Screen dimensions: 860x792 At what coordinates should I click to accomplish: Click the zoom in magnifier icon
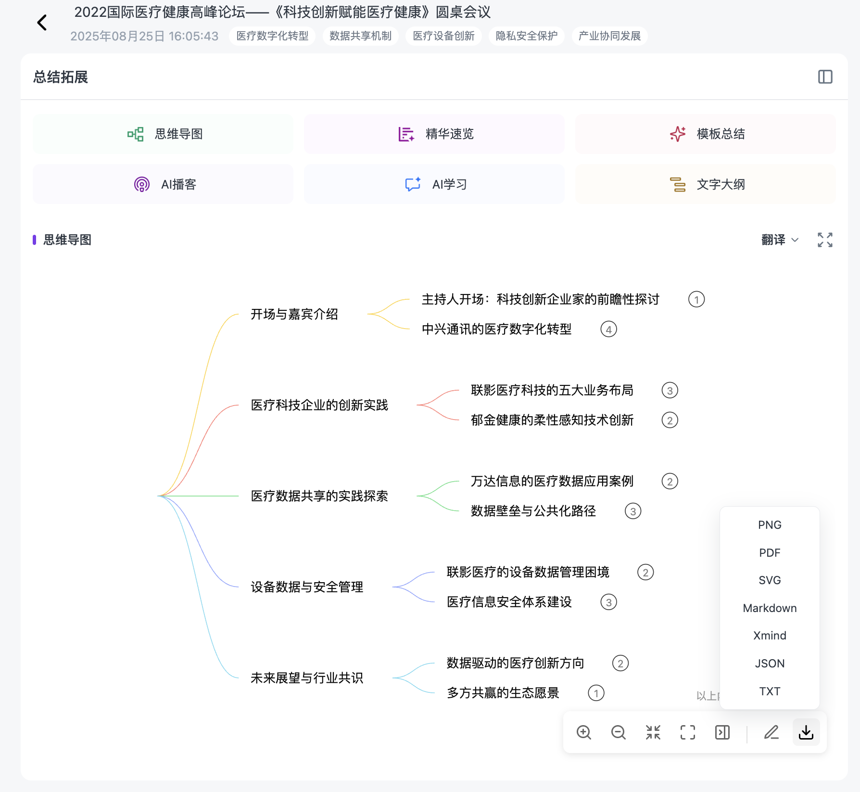[x=584, y=732]
